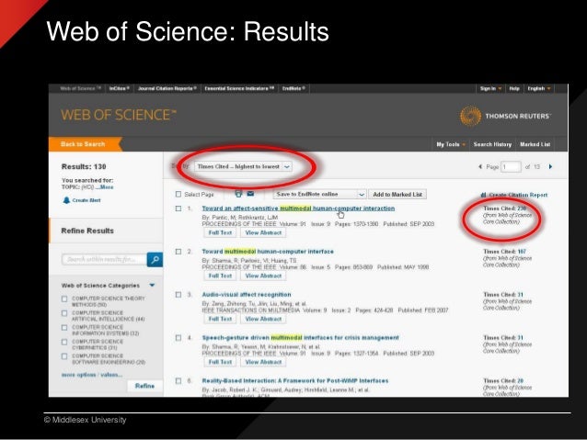The width and height of the screenshot is (587, 440).
Task: Toggle the Select Page checkbox
Action: coord(178,194)
